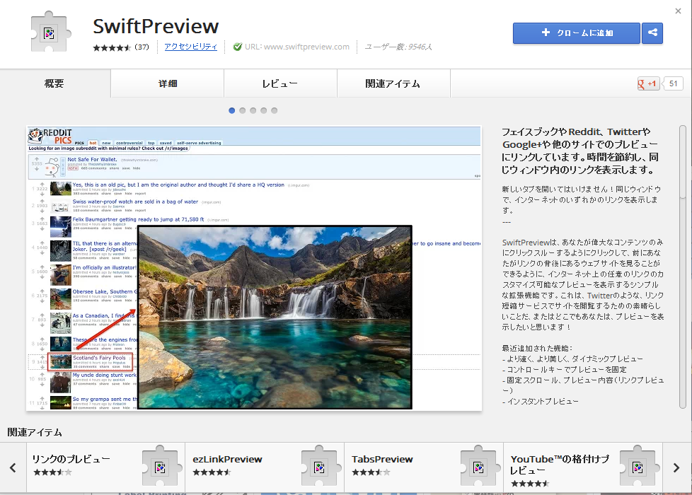The height and width of the screenshot is (495, 692).
Task: Select the fourth screenshot carousel dot
Action: [263, 110]
